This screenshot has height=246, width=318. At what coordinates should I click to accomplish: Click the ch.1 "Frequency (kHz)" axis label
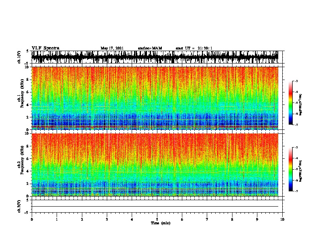coord(22,94)
